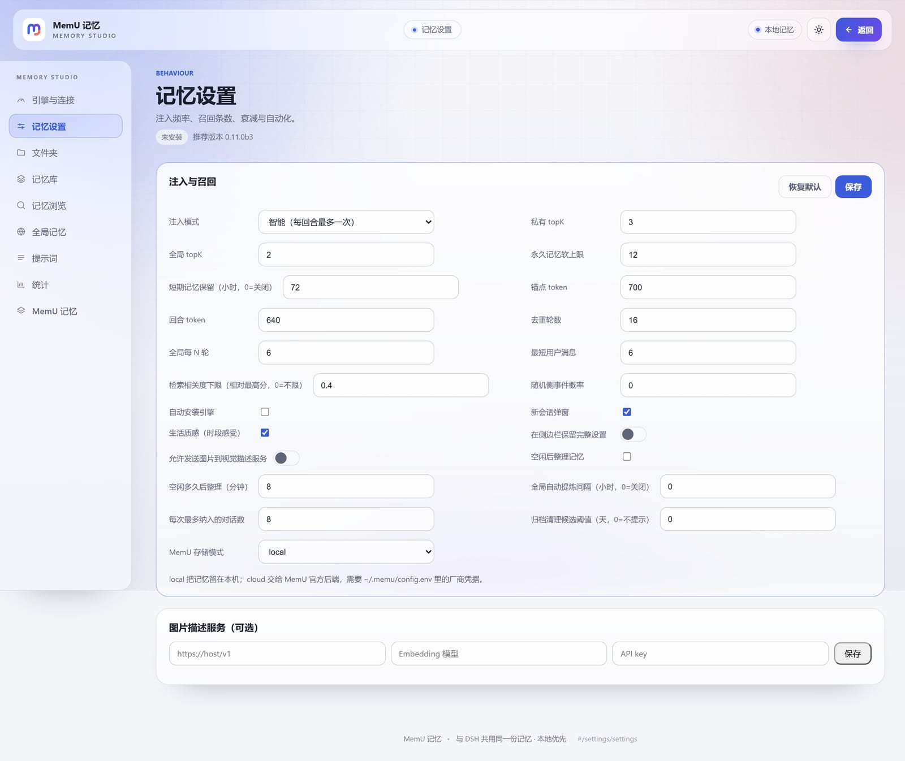Click the https://host/v1 URL field
The image size is (905, 761).
click(x=277, y=654)
